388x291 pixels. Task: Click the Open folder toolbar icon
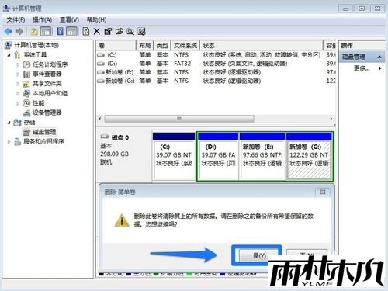click(x=119, y=32)
